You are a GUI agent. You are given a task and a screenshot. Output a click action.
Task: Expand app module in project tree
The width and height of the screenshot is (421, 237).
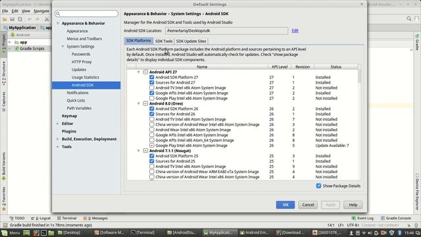pyautogui.click(x=10, y=42)
